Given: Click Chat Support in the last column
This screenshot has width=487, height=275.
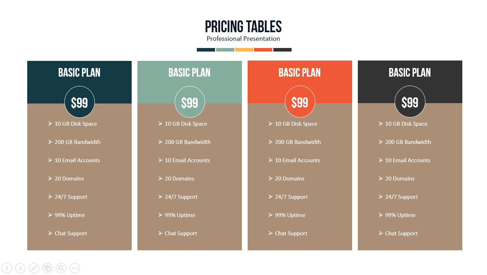Looking at the screenshot, I should click(401, 233).
